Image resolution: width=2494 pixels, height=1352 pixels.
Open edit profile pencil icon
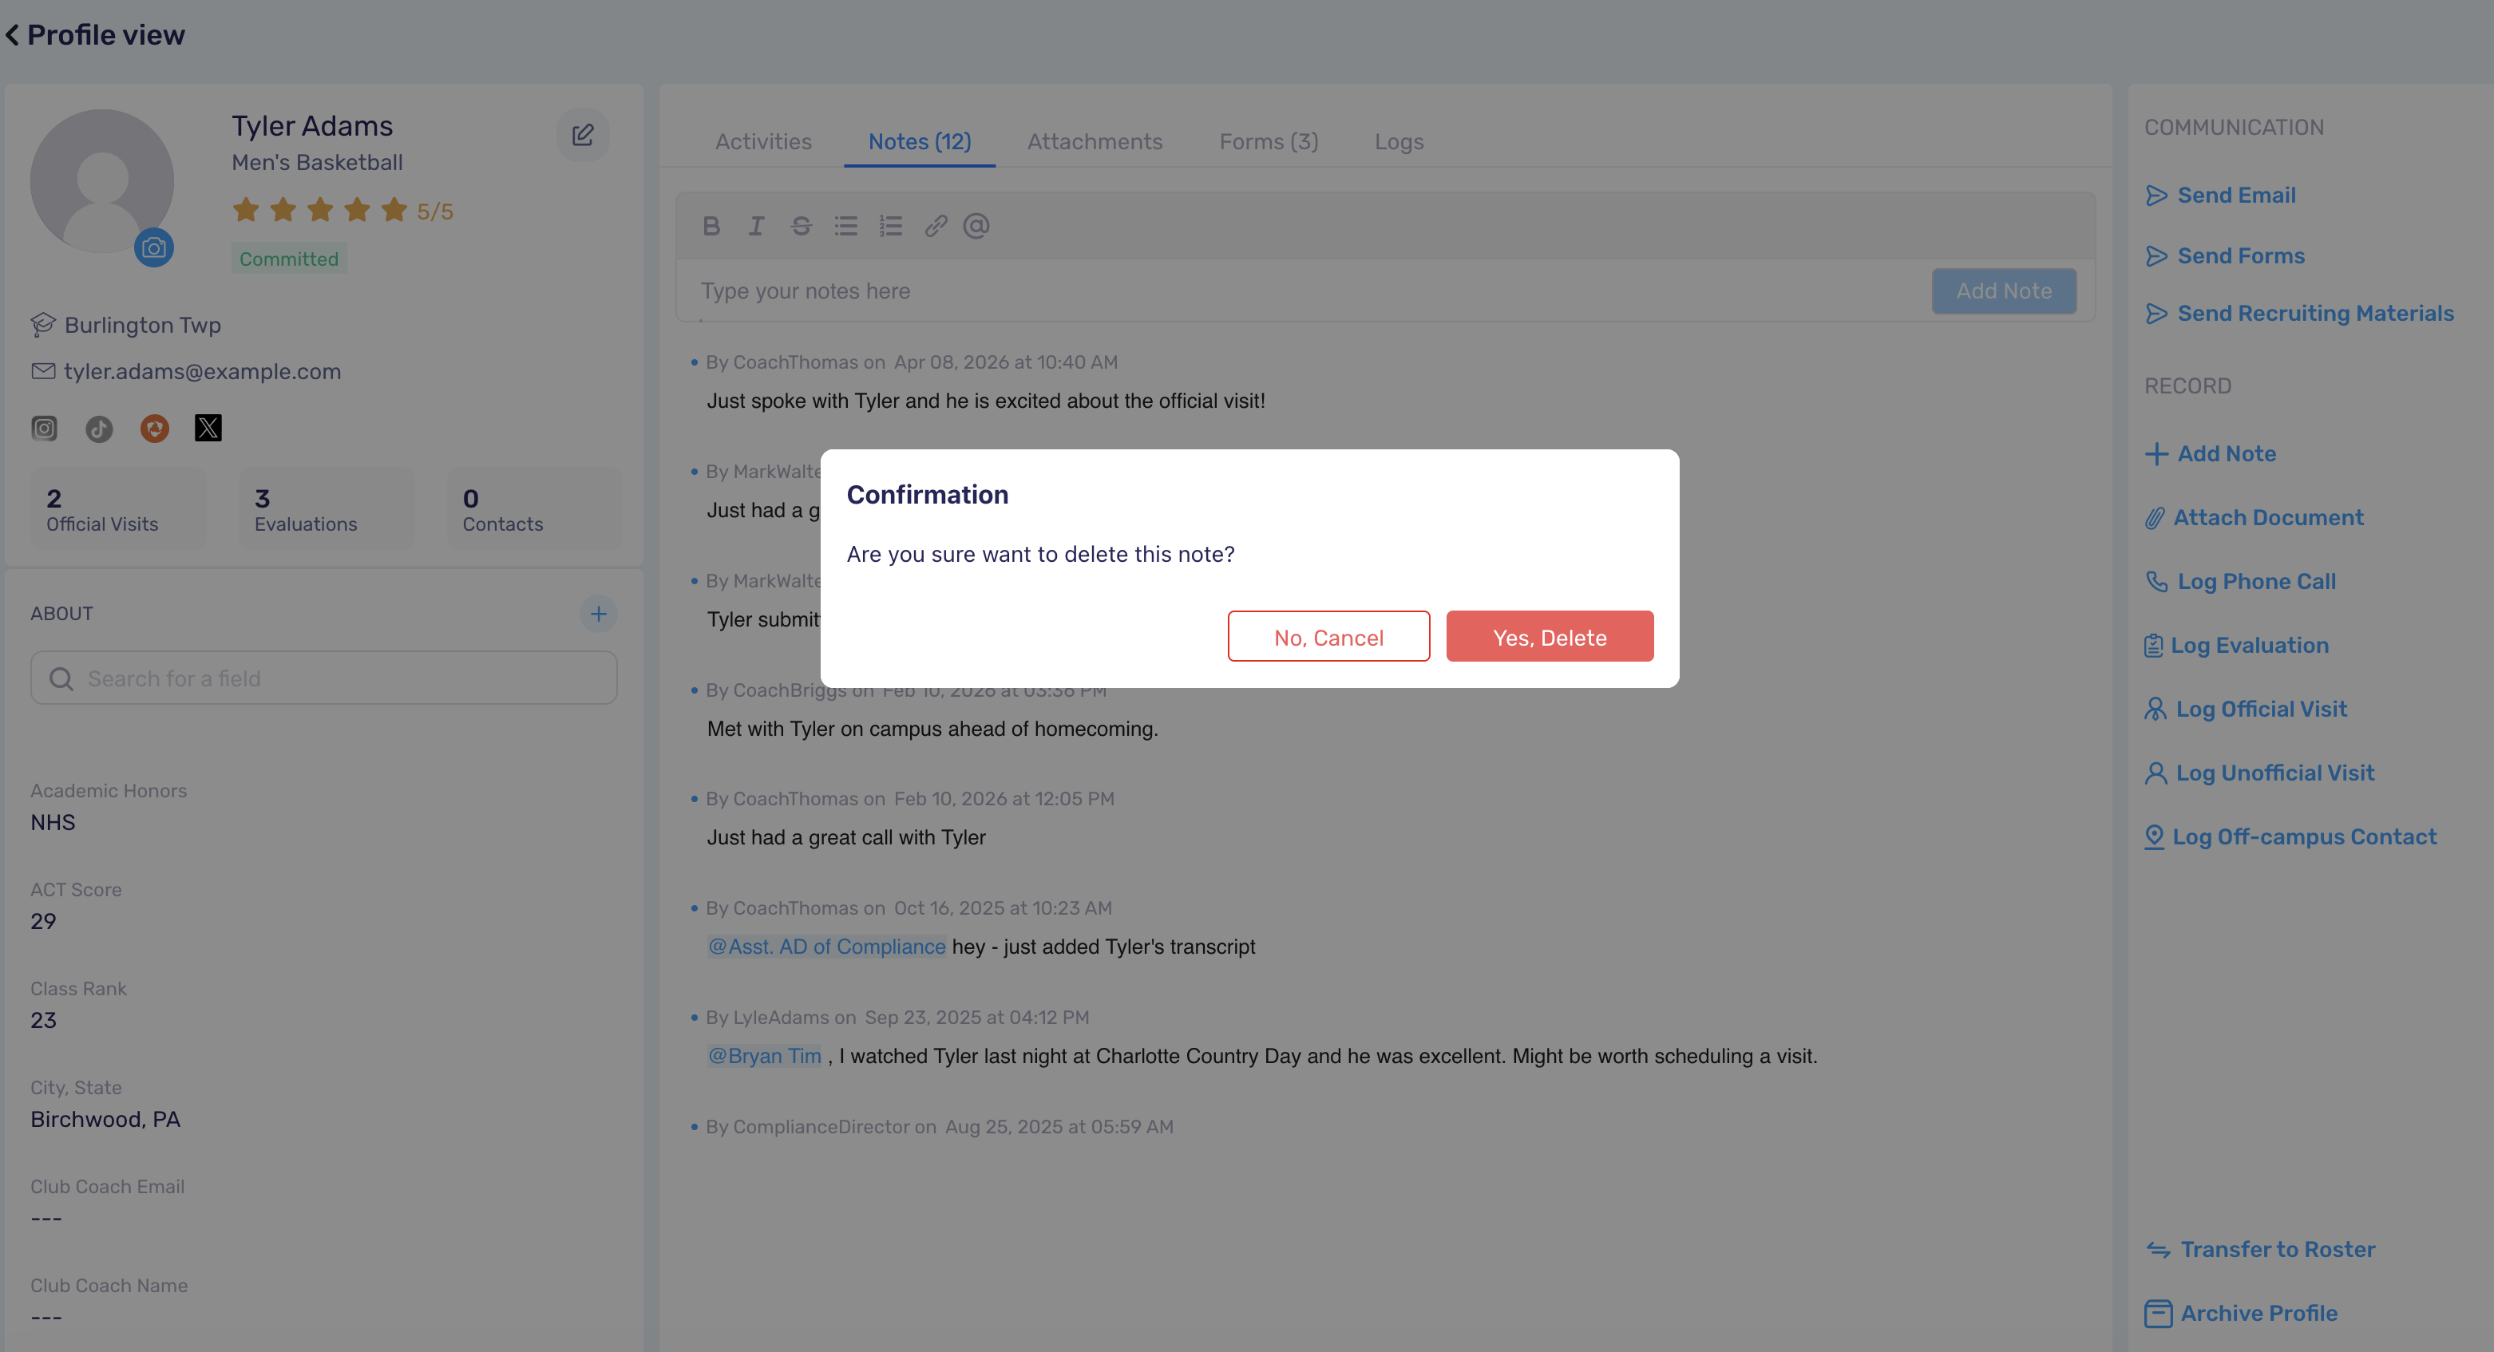pos(582,135)
